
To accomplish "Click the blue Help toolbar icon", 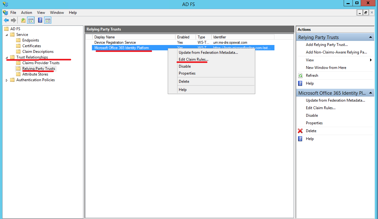I will pyautogui.click(x=40, y=20).
